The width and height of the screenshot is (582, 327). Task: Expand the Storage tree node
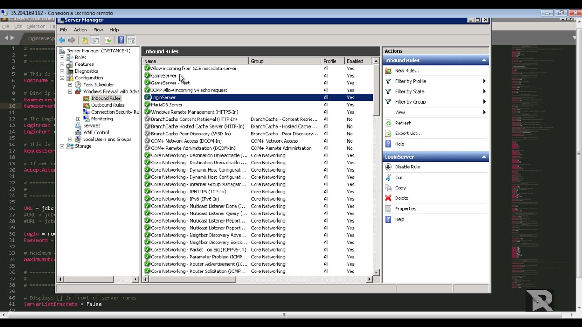click(62, 146)
